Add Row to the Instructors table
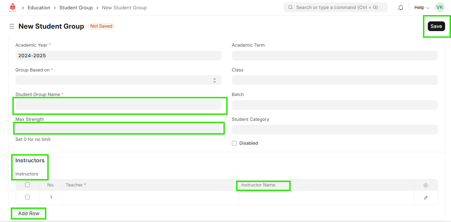The height and width of the screenshot is (222, 451). tap(29, 214)
